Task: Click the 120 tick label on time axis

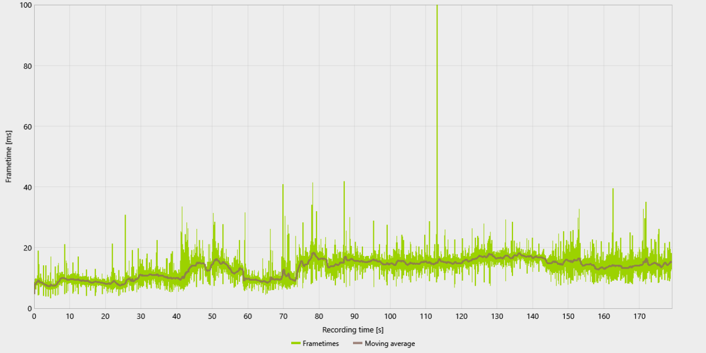Action: pyautogui.click(x=462, y=317)
